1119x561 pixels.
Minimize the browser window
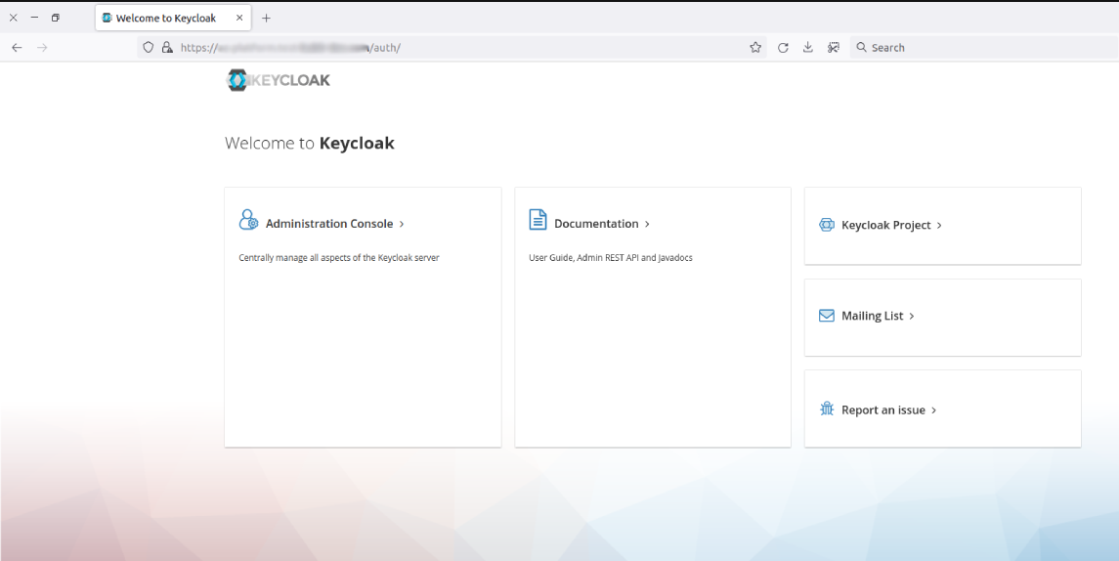(x=34, y=18)
